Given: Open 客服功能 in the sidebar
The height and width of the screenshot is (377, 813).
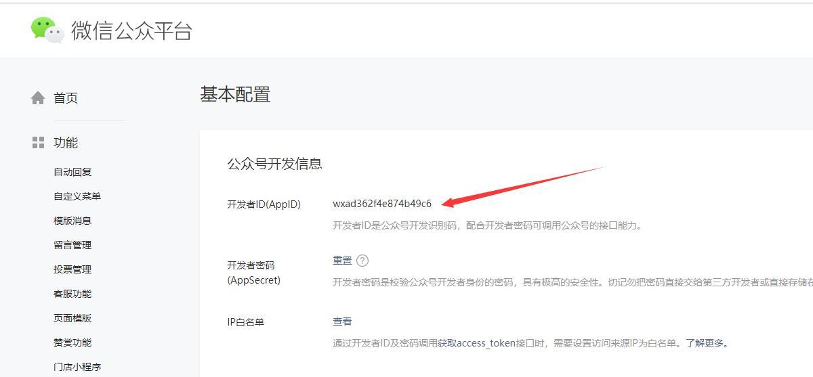Looking at the screenshot, I should tap(72, 294).
